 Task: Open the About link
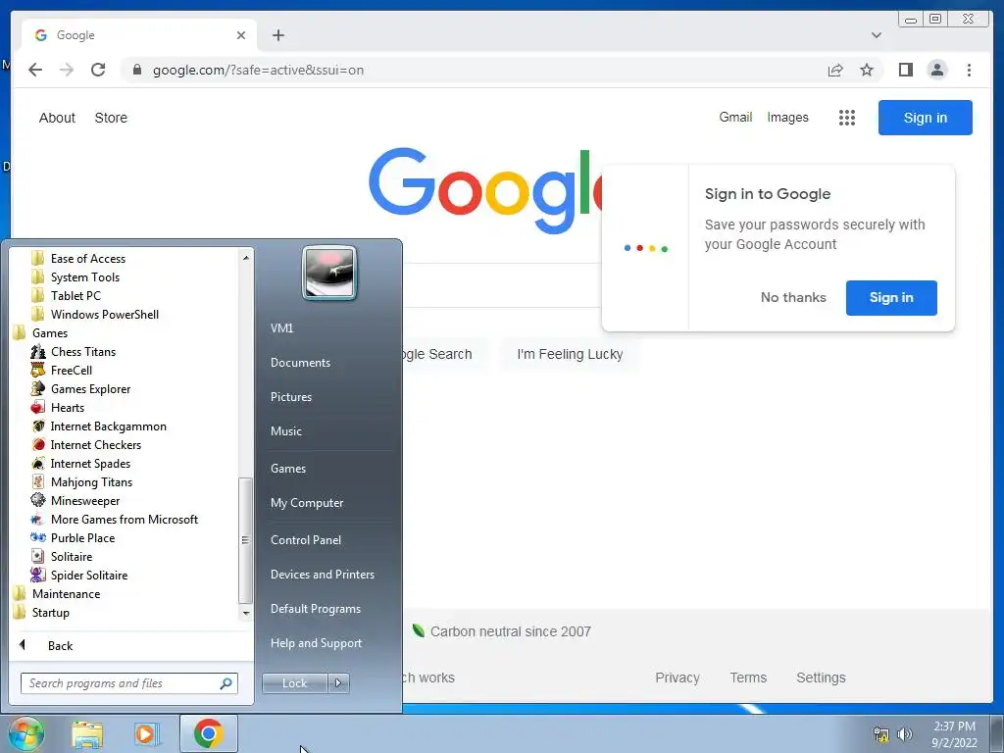[x=57, y=118]
